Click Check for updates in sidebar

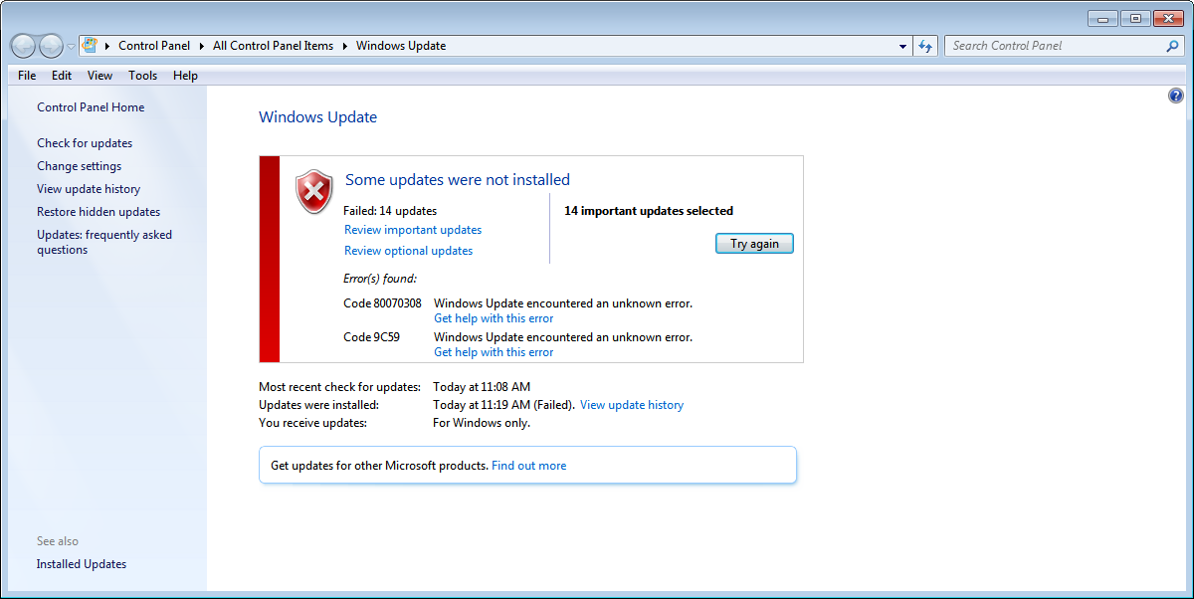click(85, 143)
